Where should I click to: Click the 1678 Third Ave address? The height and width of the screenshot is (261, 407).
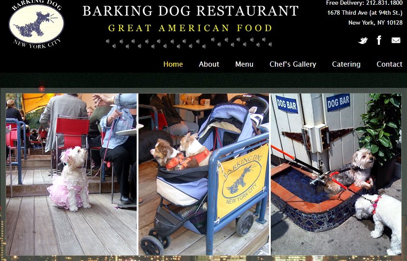click(365, 13)
